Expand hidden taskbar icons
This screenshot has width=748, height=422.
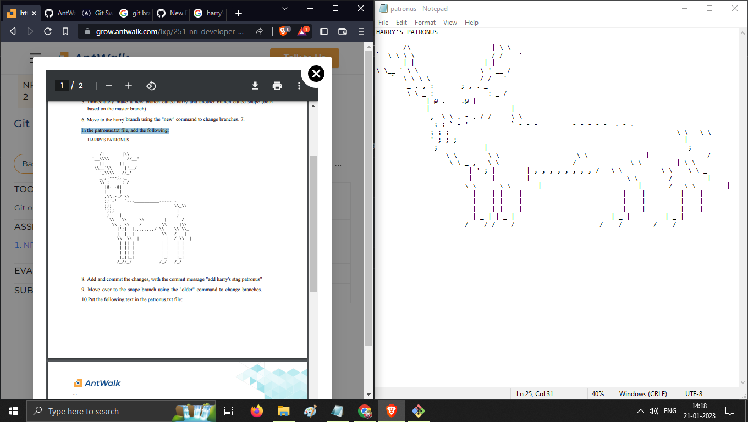(640, 410)
